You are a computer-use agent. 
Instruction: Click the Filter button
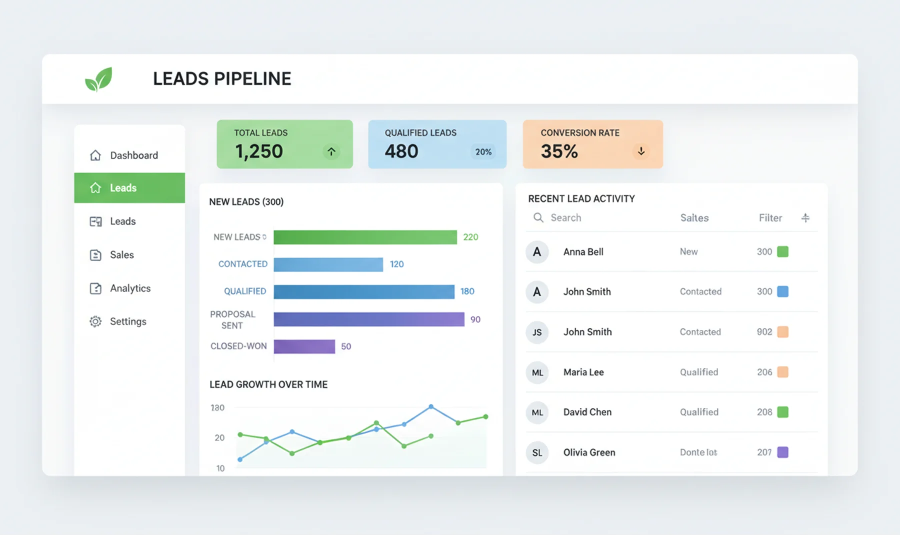[x=770, y=218]
